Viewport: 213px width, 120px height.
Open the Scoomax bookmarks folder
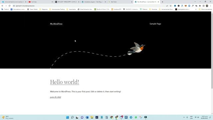[153, 9]
